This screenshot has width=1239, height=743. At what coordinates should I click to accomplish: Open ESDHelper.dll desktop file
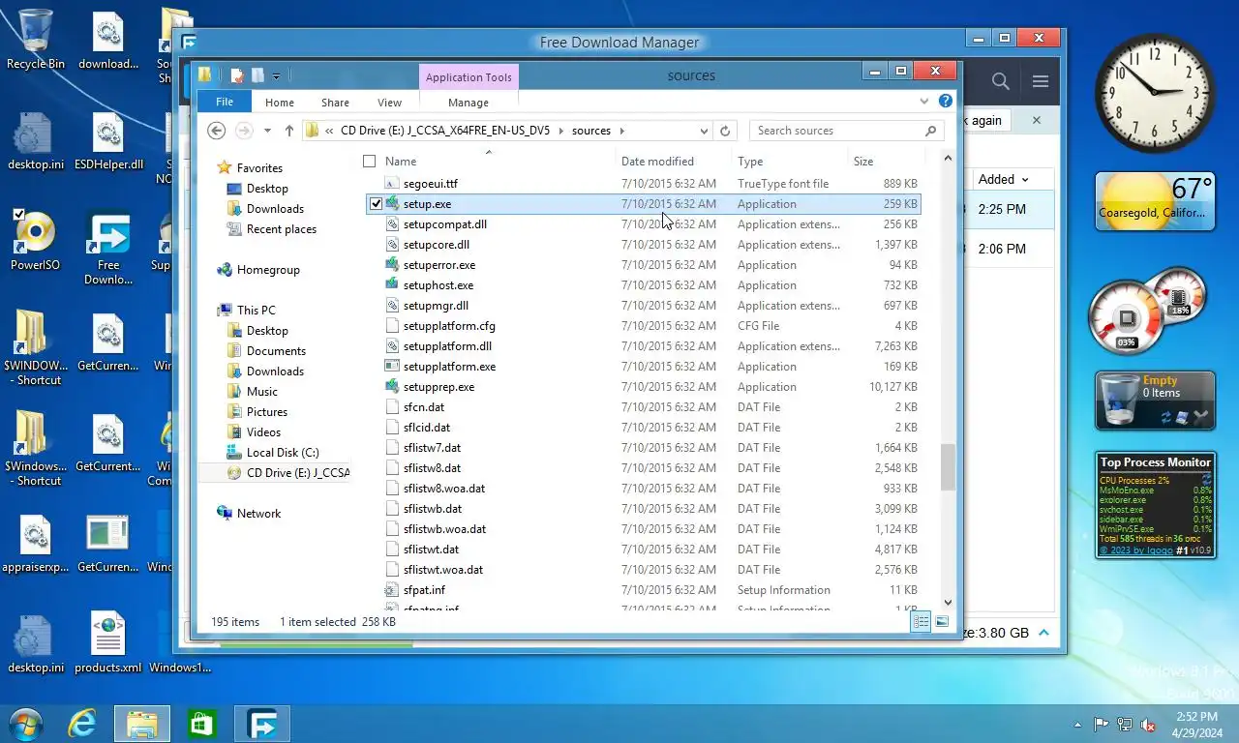[x=108, y=141]
